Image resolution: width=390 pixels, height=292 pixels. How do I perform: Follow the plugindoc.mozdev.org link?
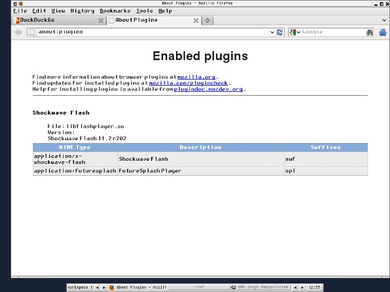tap(208, 89)
